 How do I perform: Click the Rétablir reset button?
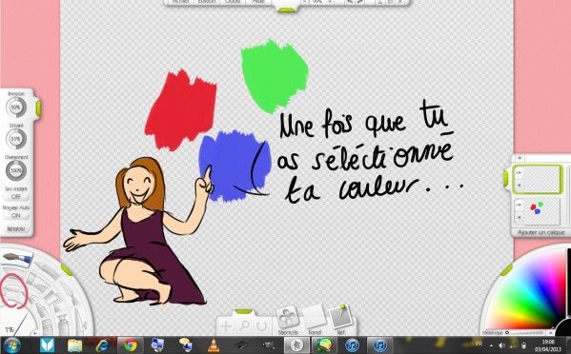pyautogui.click(x=15, y=229)
